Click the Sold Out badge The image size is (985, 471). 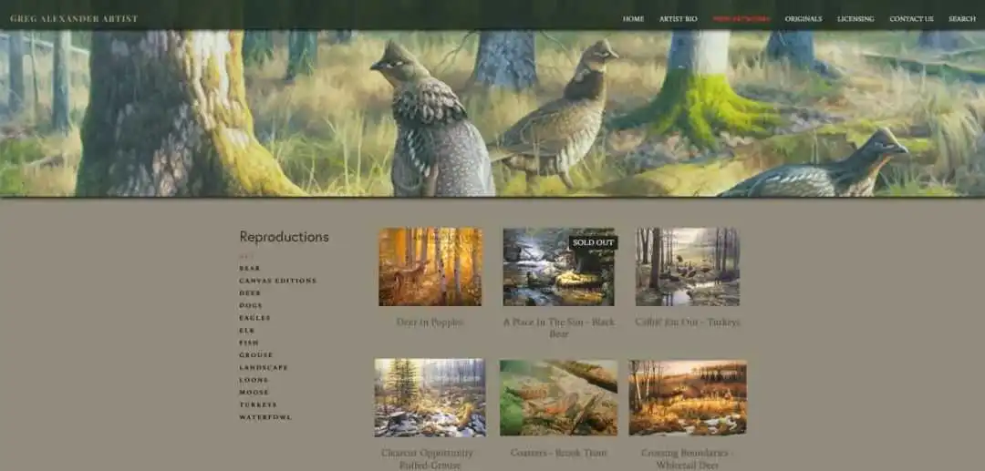[593, 242]
